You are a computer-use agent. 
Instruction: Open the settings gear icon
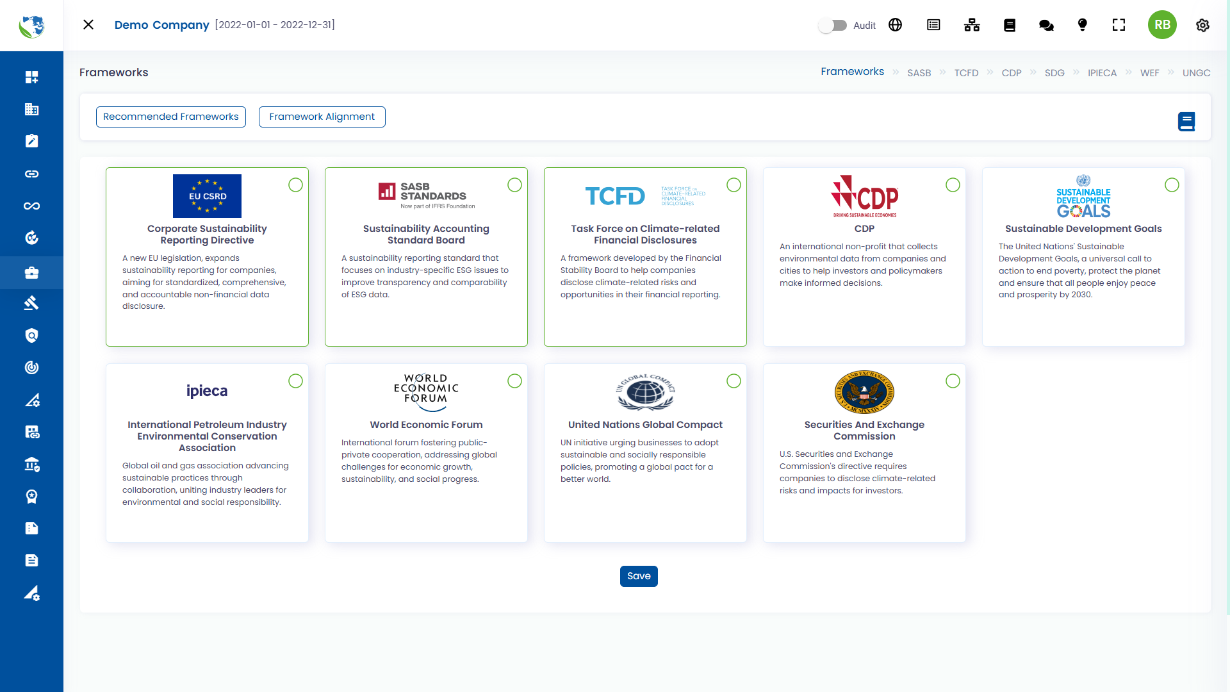coord(1202,25)
